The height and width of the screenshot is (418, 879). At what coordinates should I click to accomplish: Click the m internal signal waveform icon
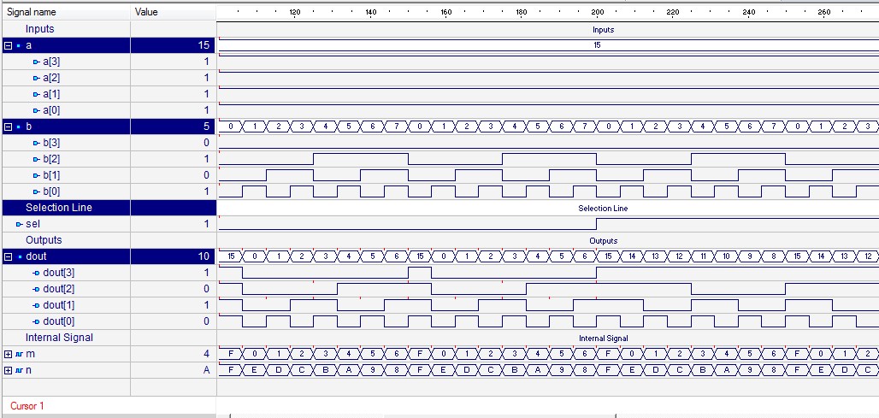click(19, 354)
